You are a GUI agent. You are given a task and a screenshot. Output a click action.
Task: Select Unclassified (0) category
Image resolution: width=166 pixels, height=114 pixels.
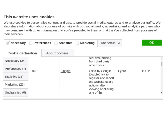click(15, 92)
